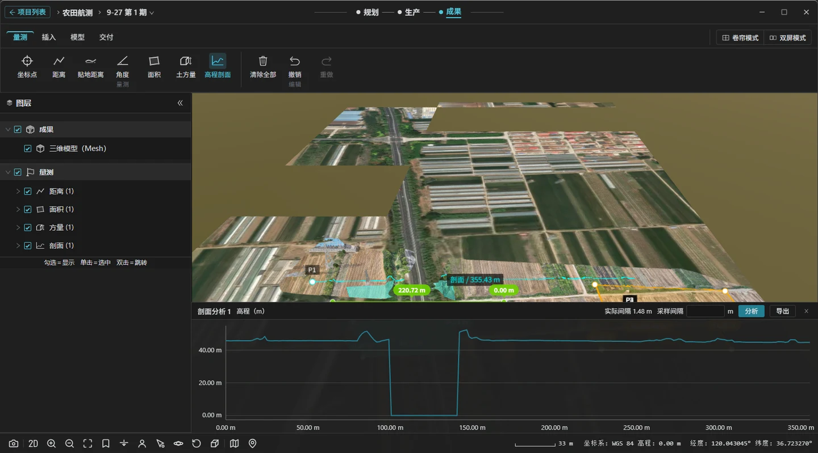
Task: Expand the 方量 (1) tree item
Action: (x=18, y=228)
